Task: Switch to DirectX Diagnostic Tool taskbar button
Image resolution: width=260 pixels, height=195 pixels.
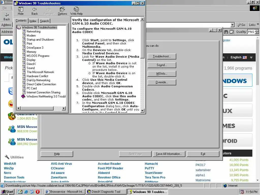Action: point(106,192)
